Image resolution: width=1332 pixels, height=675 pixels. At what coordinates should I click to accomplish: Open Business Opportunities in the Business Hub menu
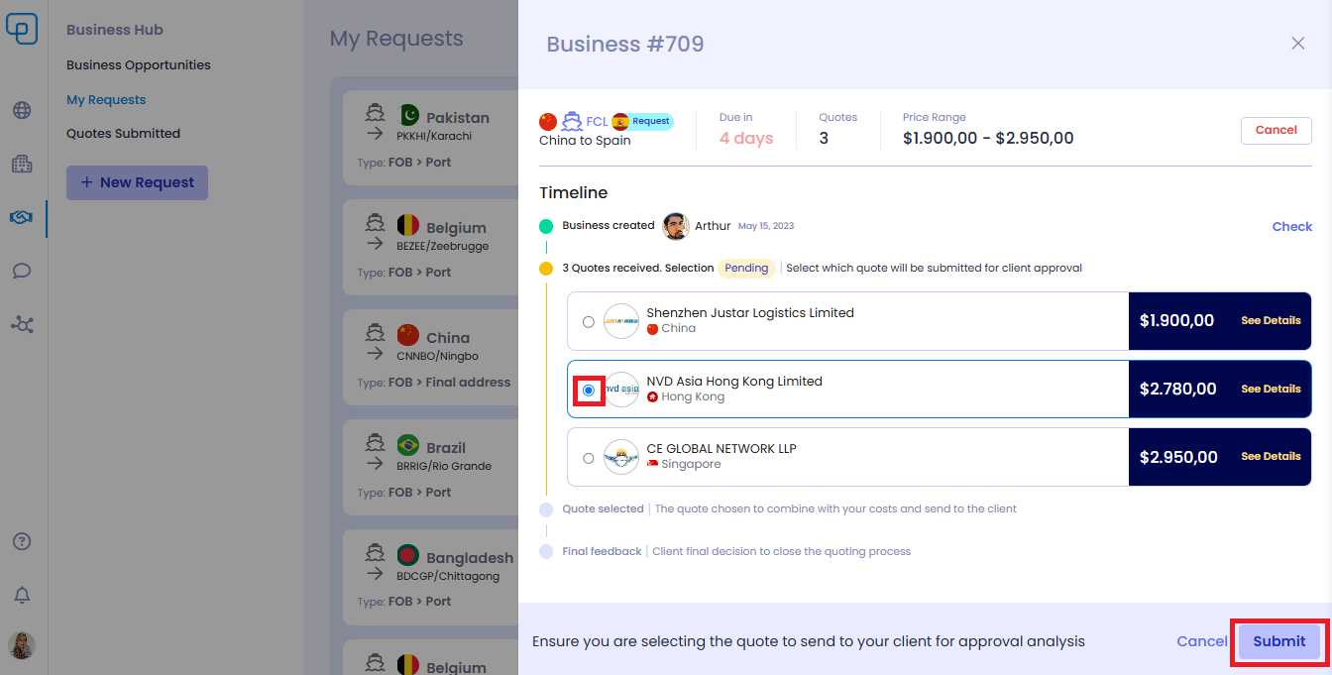(x=139, y=65)
